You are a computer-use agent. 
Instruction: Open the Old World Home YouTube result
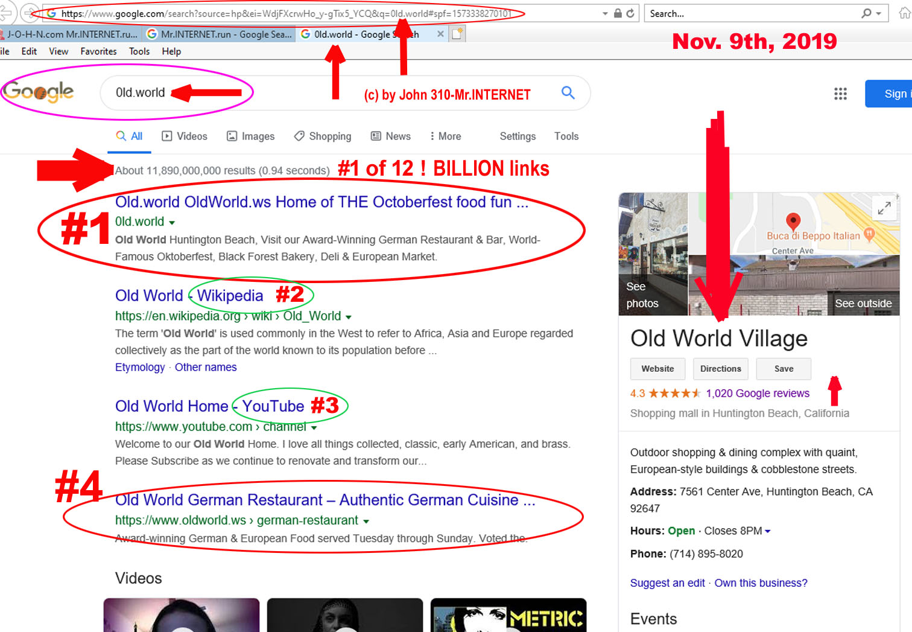click(x=209, y=406)
